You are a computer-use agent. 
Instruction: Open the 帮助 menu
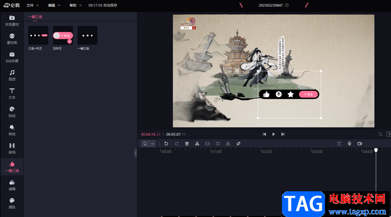pos(76,5)
